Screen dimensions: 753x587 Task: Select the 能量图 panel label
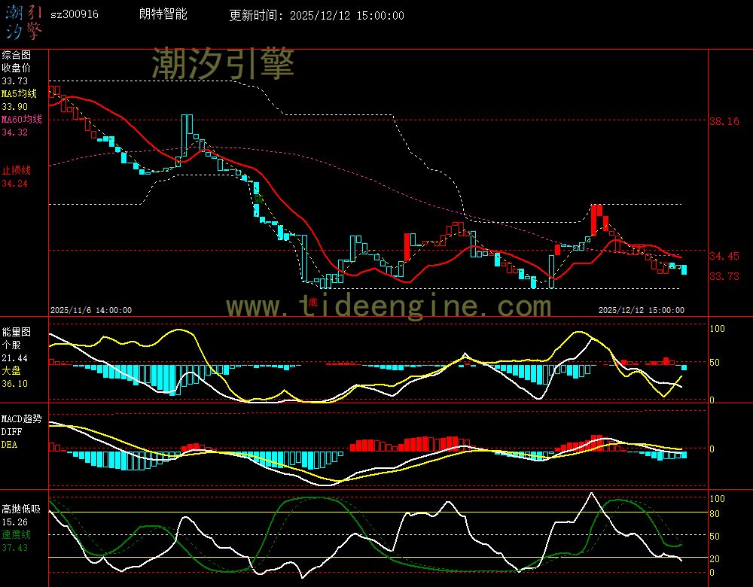[16, 332]
